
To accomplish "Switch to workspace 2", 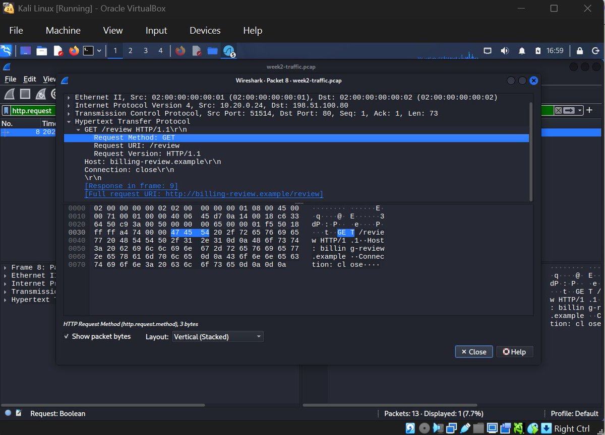I will click(131, 51).
